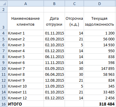Screen dimensions: 116x107
Task: Click date cell 06.04.2015
Action: click(54, 74)
